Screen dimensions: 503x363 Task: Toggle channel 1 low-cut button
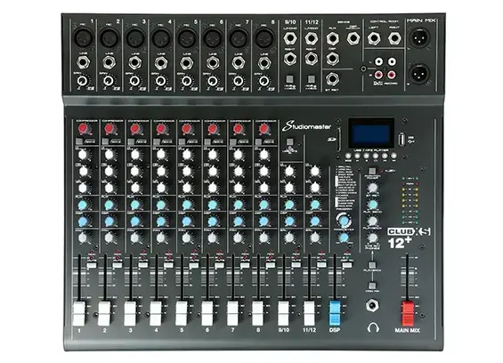[79, 141]
